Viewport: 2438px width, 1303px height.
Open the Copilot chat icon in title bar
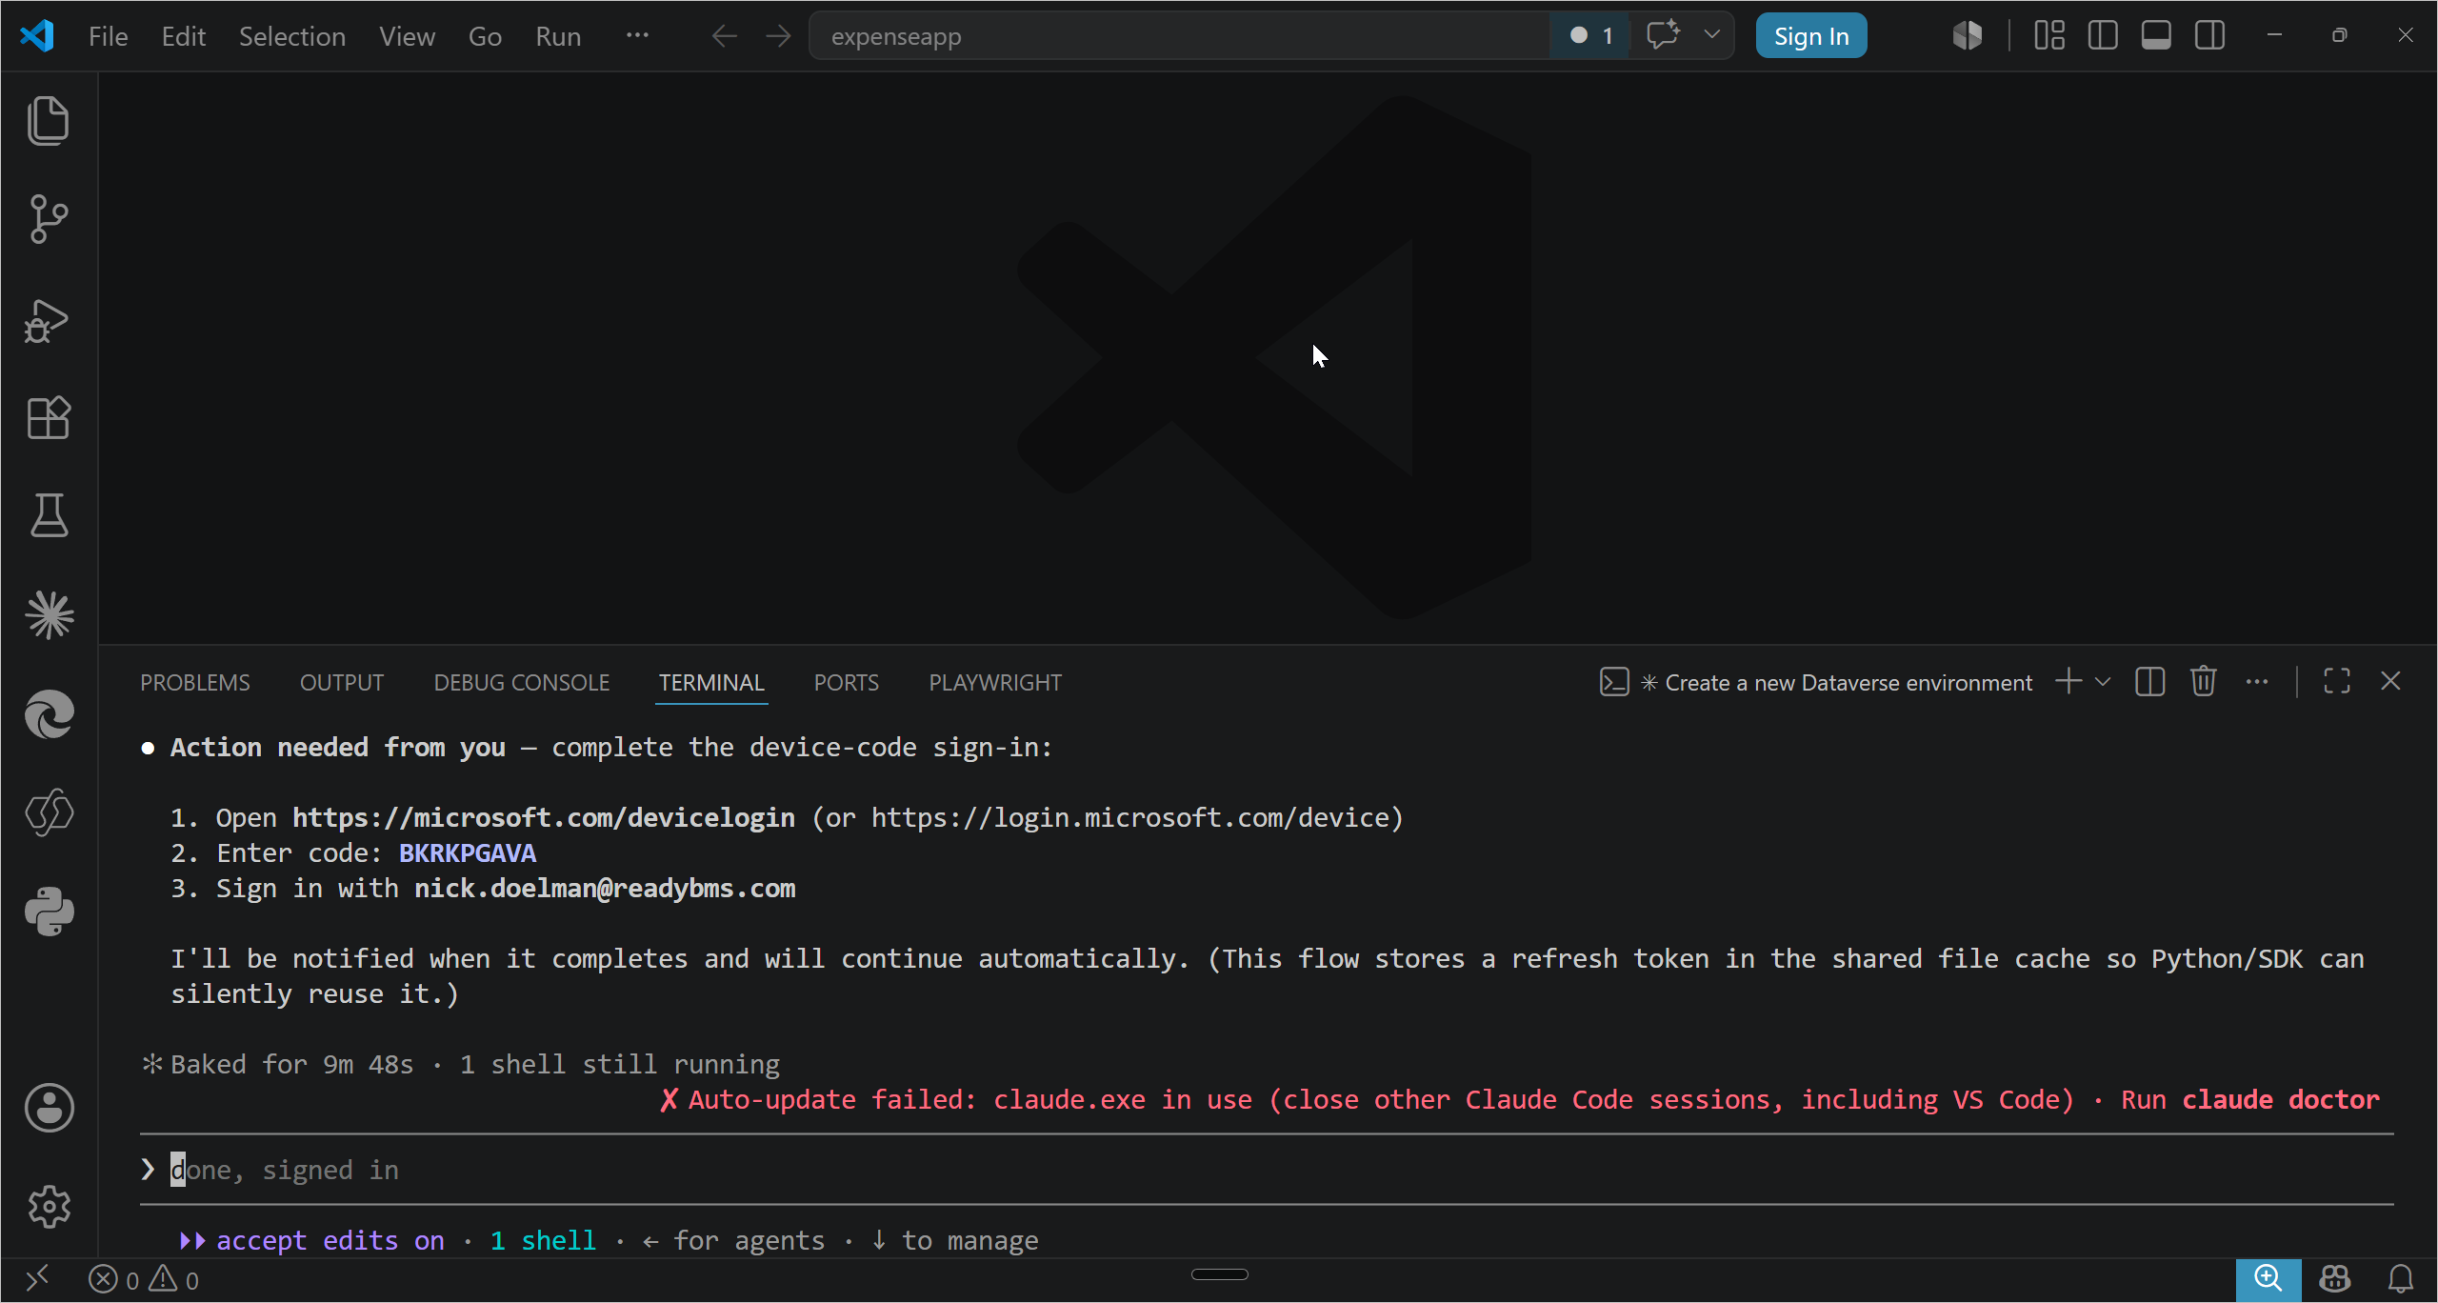coord(1663,35)
